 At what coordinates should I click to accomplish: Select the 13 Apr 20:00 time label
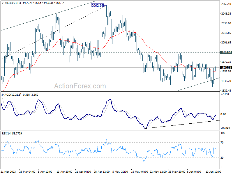tap(64, 172)
